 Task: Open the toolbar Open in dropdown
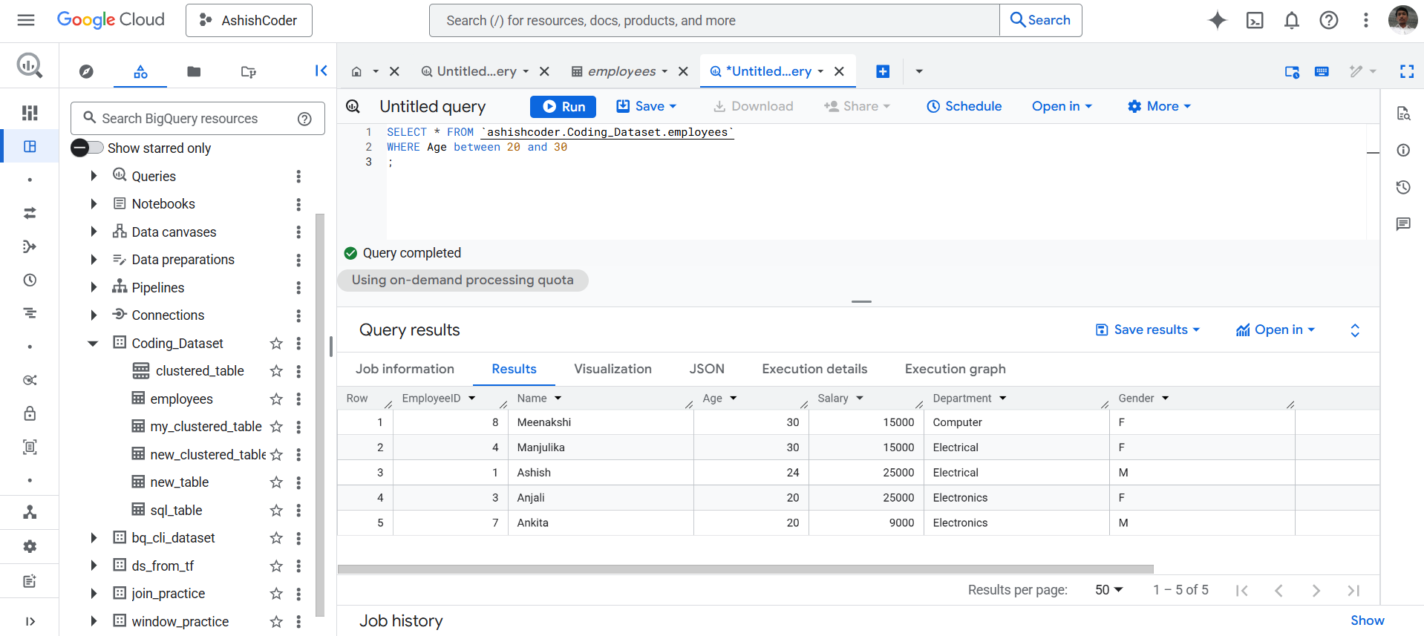[1062, 106]
